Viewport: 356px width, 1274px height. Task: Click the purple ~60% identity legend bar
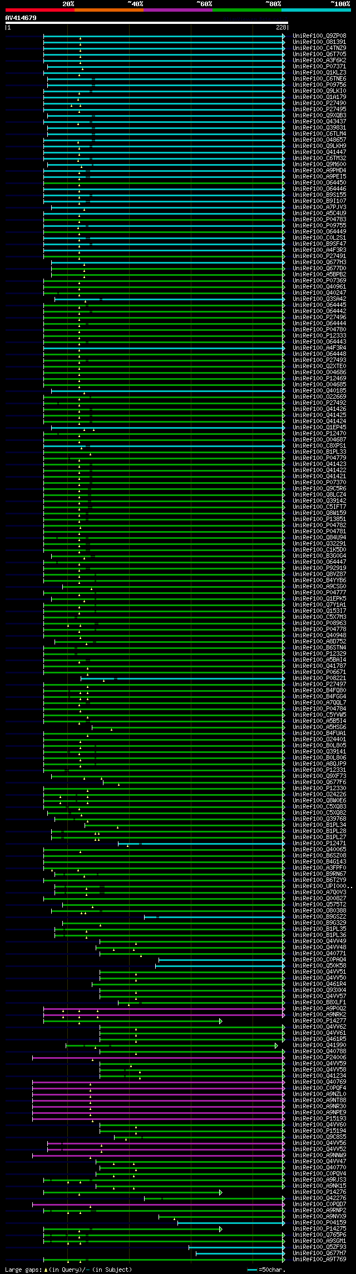[178, 10]
